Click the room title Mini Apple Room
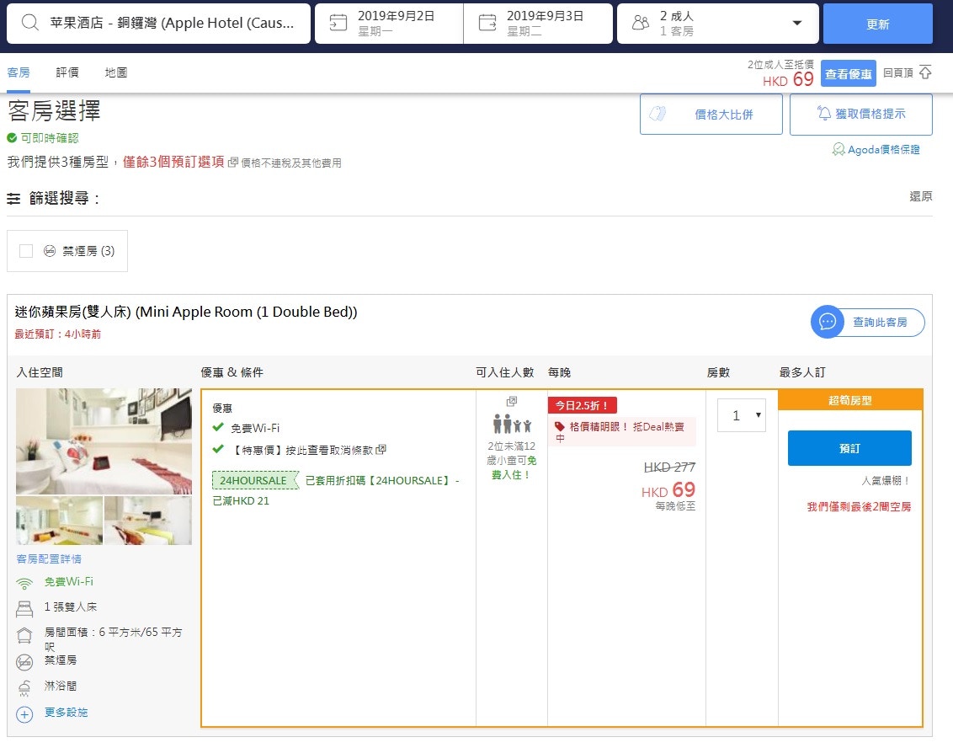This screenshot has height=748, width=953. (186, 312)
